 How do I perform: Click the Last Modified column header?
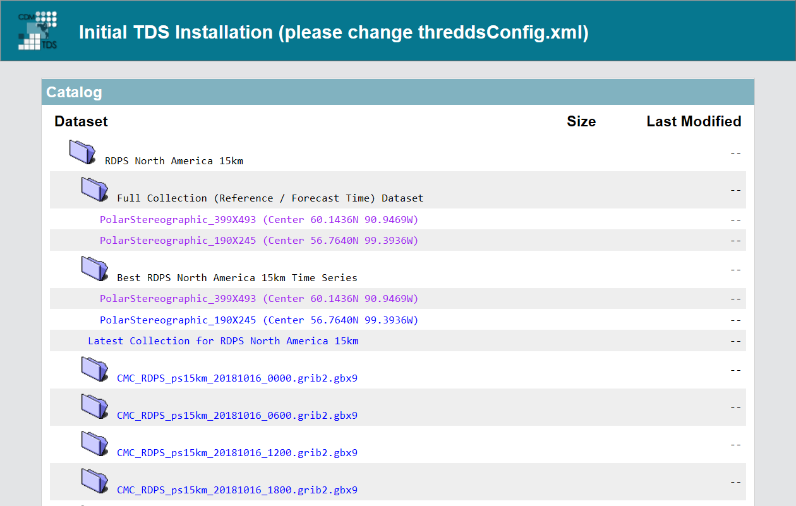(694, 122)
